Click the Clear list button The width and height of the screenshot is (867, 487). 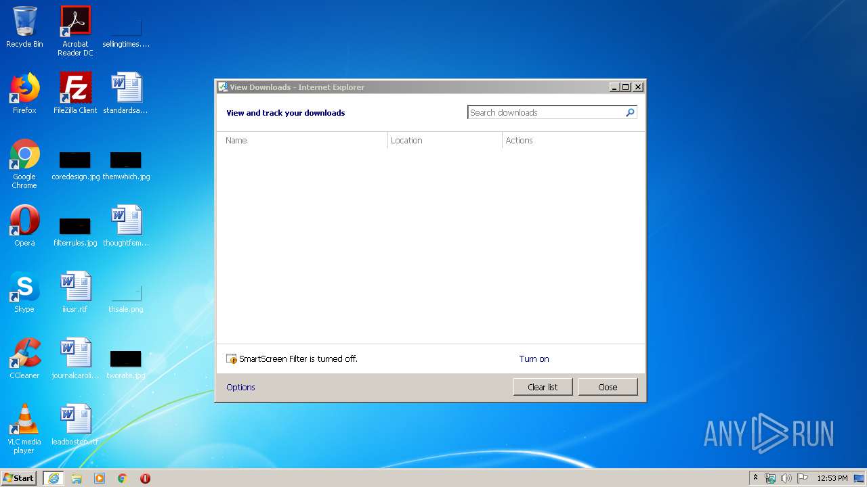click(x=543, y=387)
